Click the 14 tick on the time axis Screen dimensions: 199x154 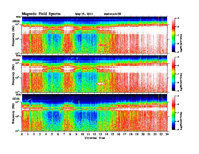(107, 134)
